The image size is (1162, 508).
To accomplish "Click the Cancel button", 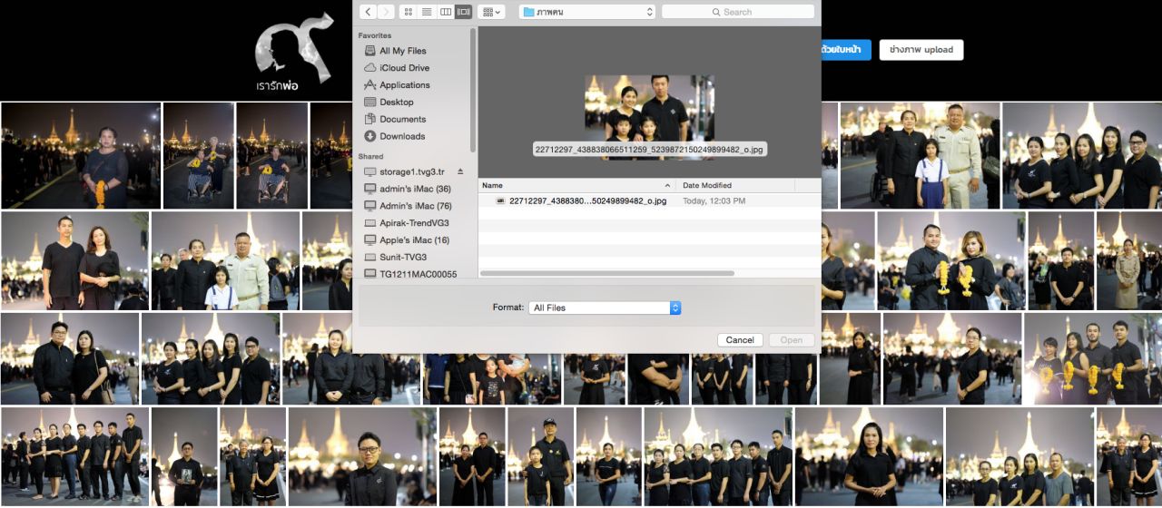I will [739, 340].
